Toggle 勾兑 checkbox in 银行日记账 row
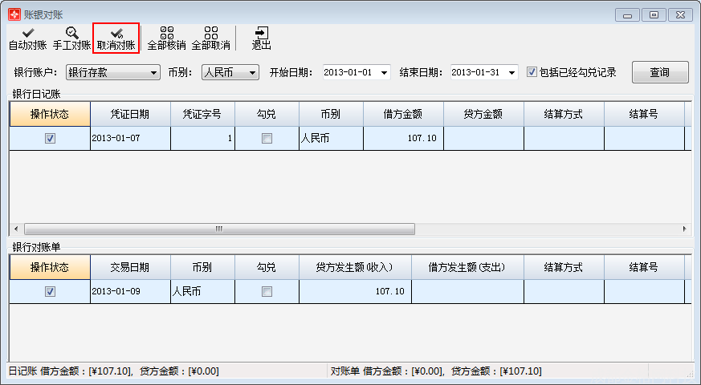Viewport: 701px width, 385px height. click(x=267, y=138)
